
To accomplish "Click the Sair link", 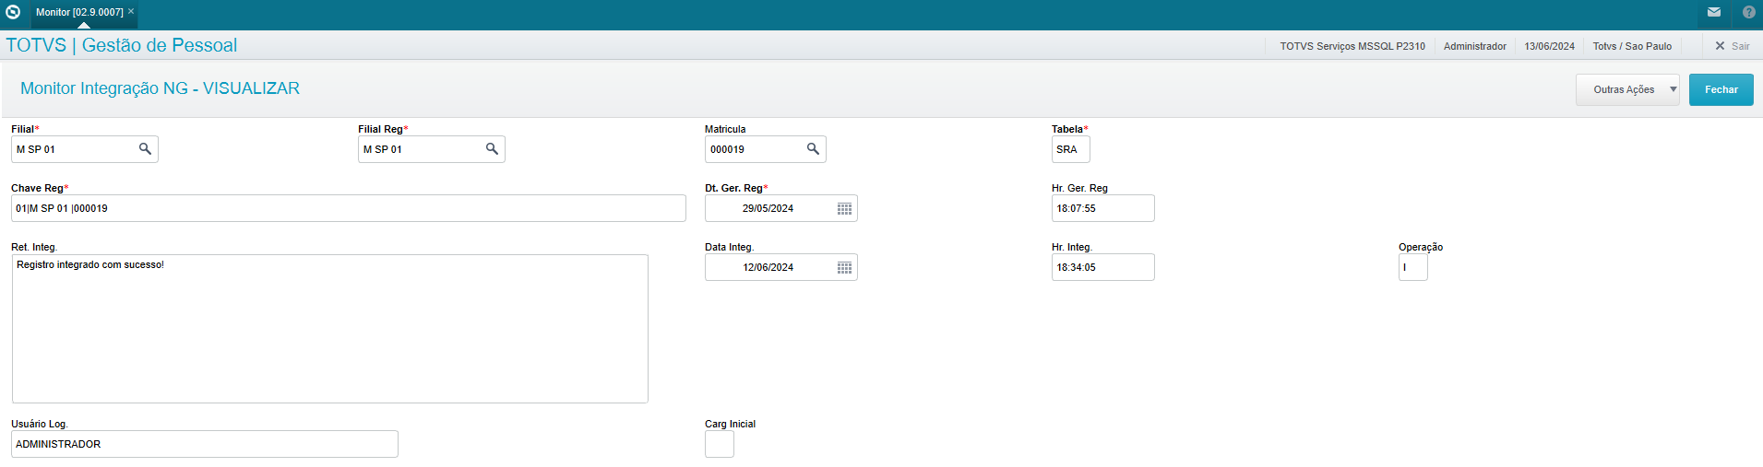I will 1740,46.
